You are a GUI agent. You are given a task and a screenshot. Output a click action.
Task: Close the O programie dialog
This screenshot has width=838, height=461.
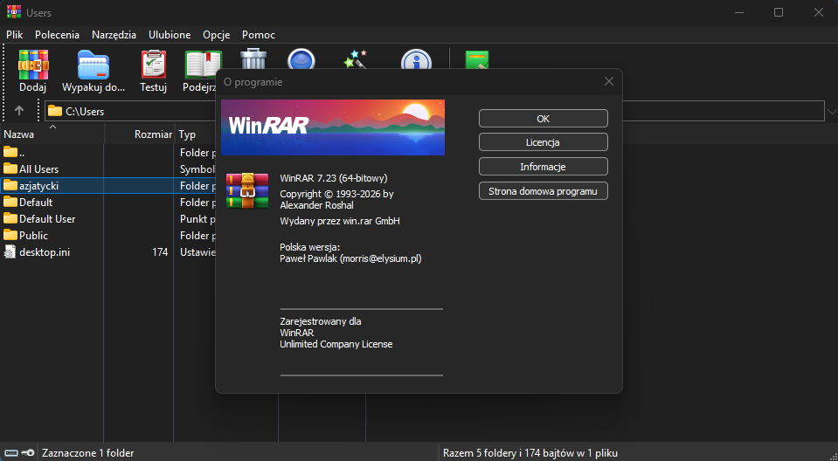(609, 82)
